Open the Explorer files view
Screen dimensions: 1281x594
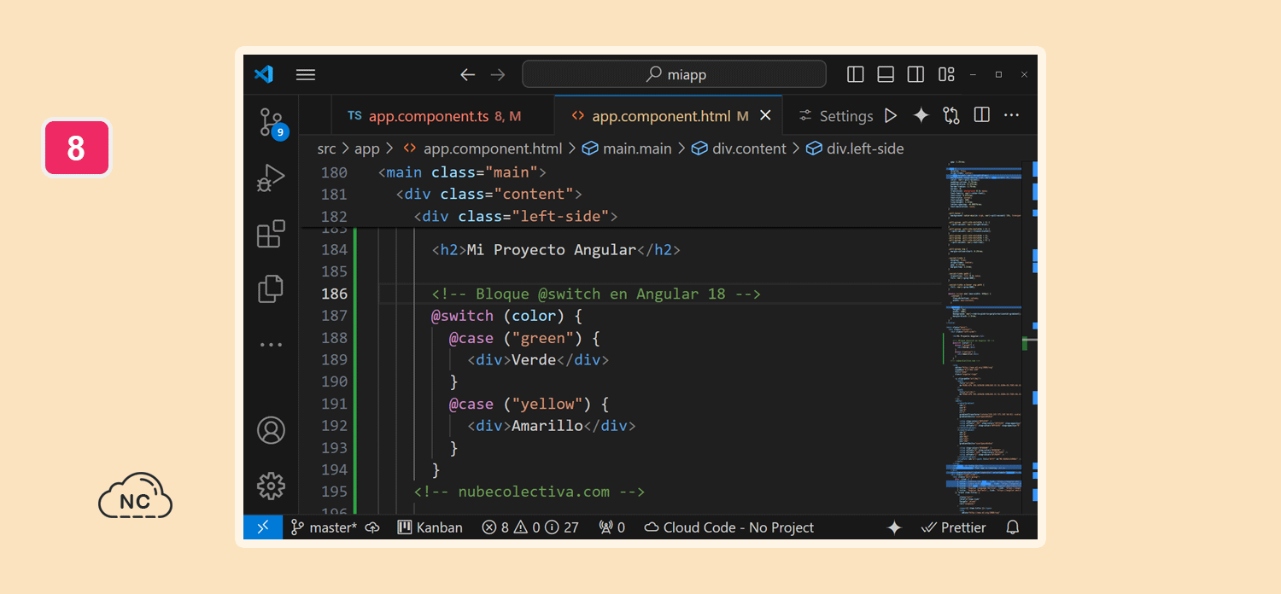pyautogui.click(x=271, y=289)
